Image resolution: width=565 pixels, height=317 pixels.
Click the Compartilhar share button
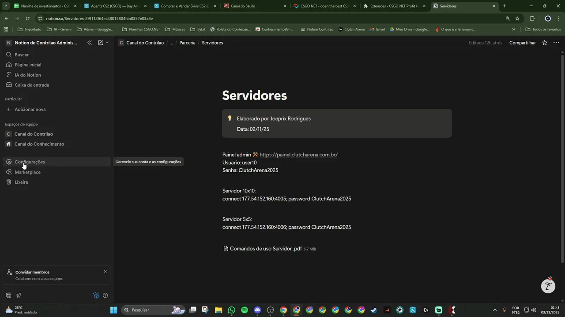tap(523, 43)
